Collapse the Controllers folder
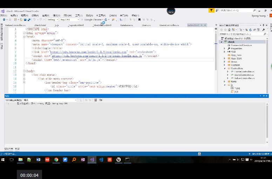Screen dimensions: 272x179 pos(225,68)
